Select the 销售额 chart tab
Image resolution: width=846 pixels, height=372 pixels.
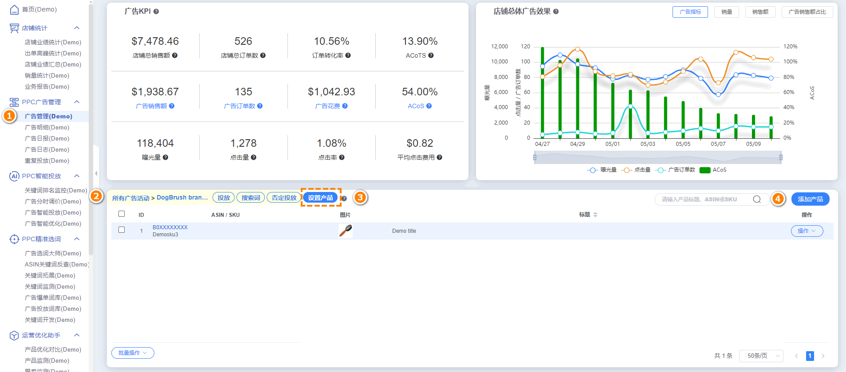pyautogui.click(x=760, y=12)
